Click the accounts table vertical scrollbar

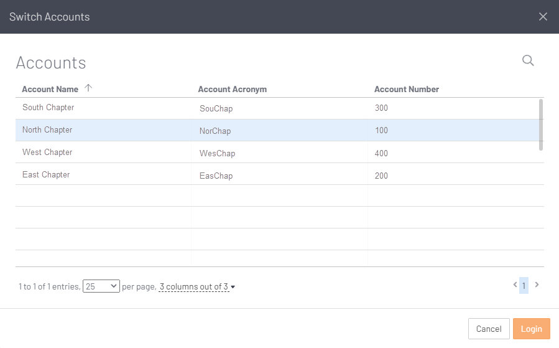point(541,125)
